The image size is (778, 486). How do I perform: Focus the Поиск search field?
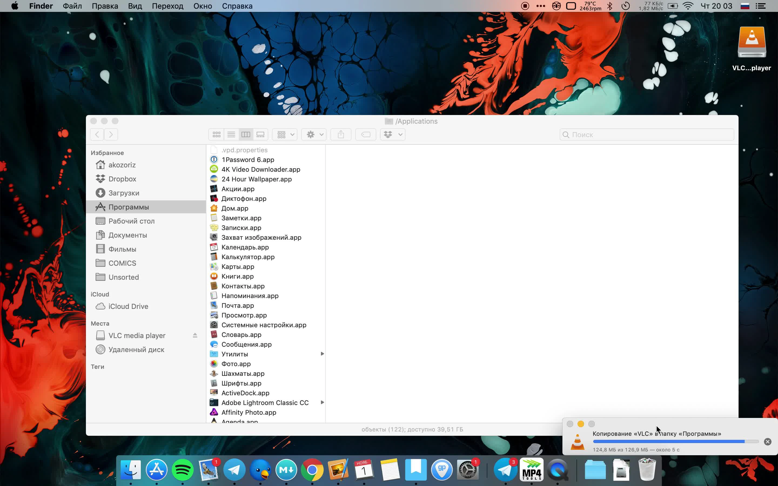646,134
